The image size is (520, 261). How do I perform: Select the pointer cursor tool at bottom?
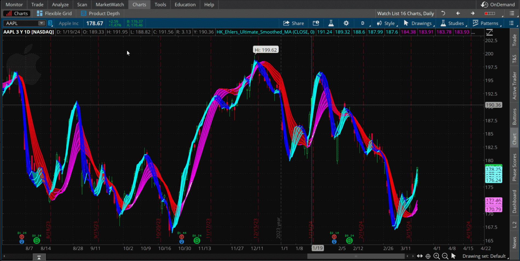pos(453,256)
